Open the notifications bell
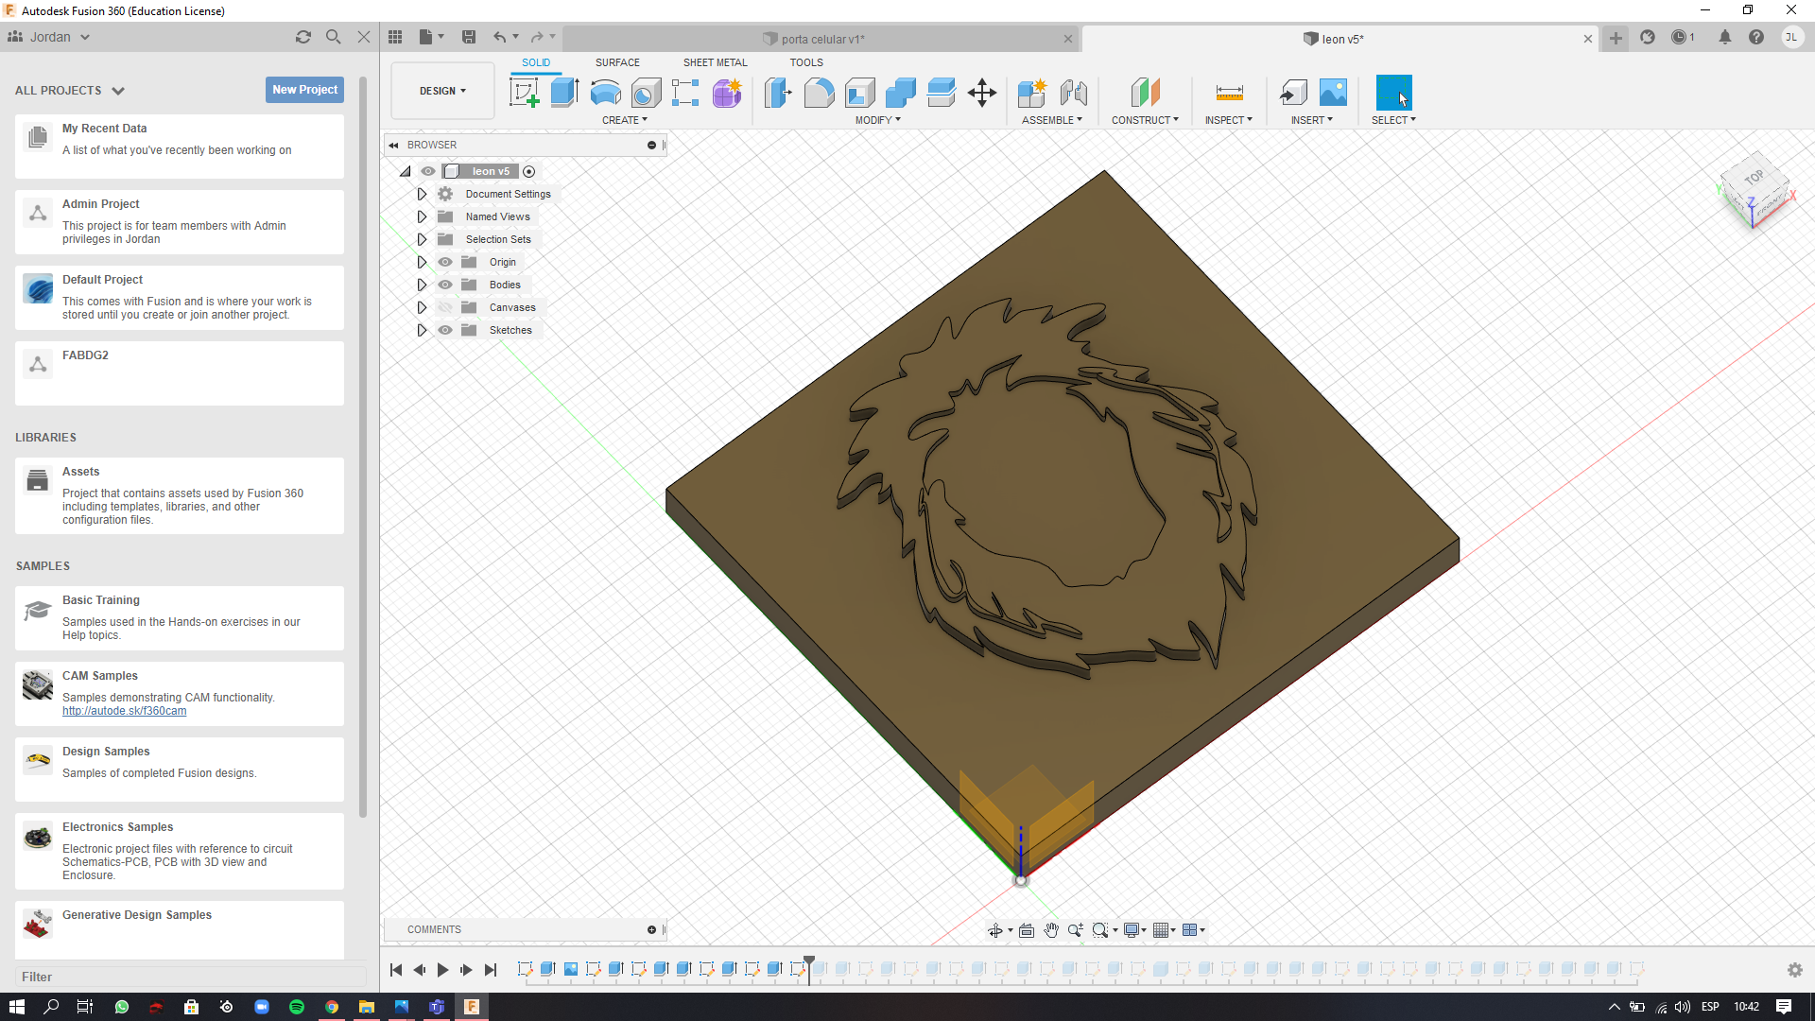 coord(1724,37)
